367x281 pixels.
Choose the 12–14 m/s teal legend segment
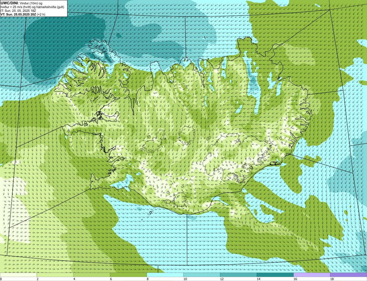[239, 275]
